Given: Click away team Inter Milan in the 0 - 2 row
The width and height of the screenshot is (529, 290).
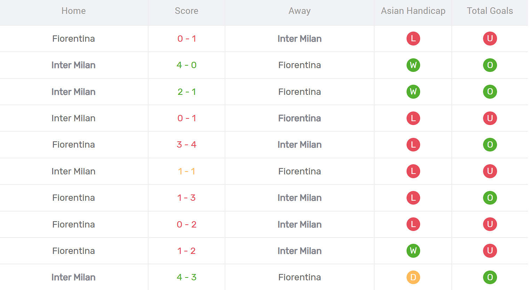Looking at the screenshot, I should (x=299, y=224).
